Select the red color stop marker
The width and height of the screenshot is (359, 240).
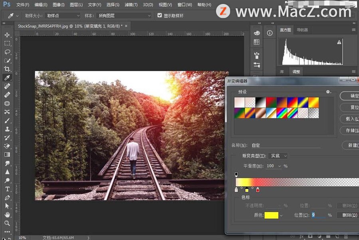pos(258,189)
